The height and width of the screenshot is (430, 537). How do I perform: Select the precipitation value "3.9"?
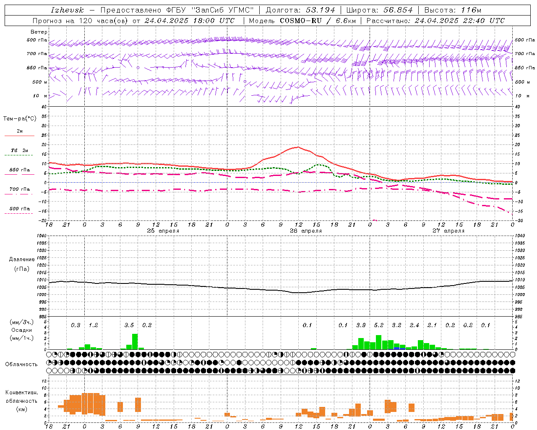(361, 325)
